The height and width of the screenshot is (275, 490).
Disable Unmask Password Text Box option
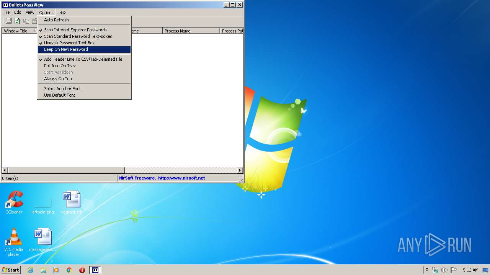(x=84, y=43)
